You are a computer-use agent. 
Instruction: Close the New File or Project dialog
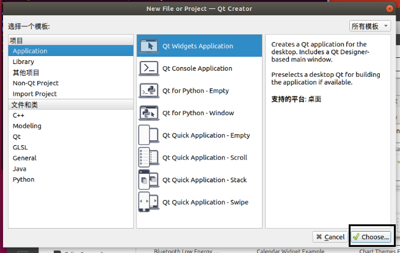point(388,9)
